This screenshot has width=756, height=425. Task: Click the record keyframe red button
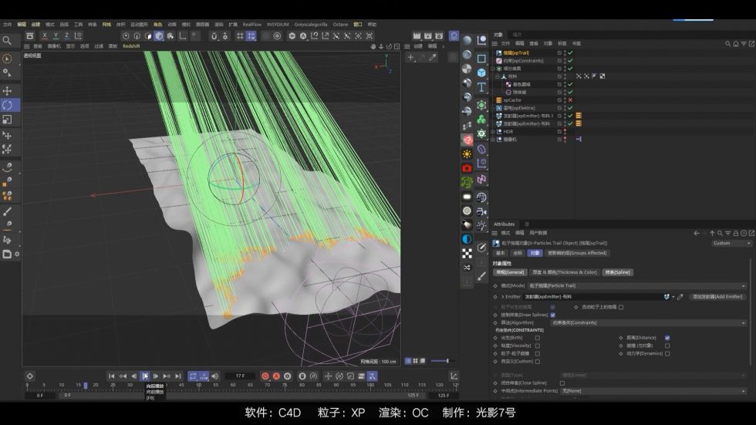[265, 376]
